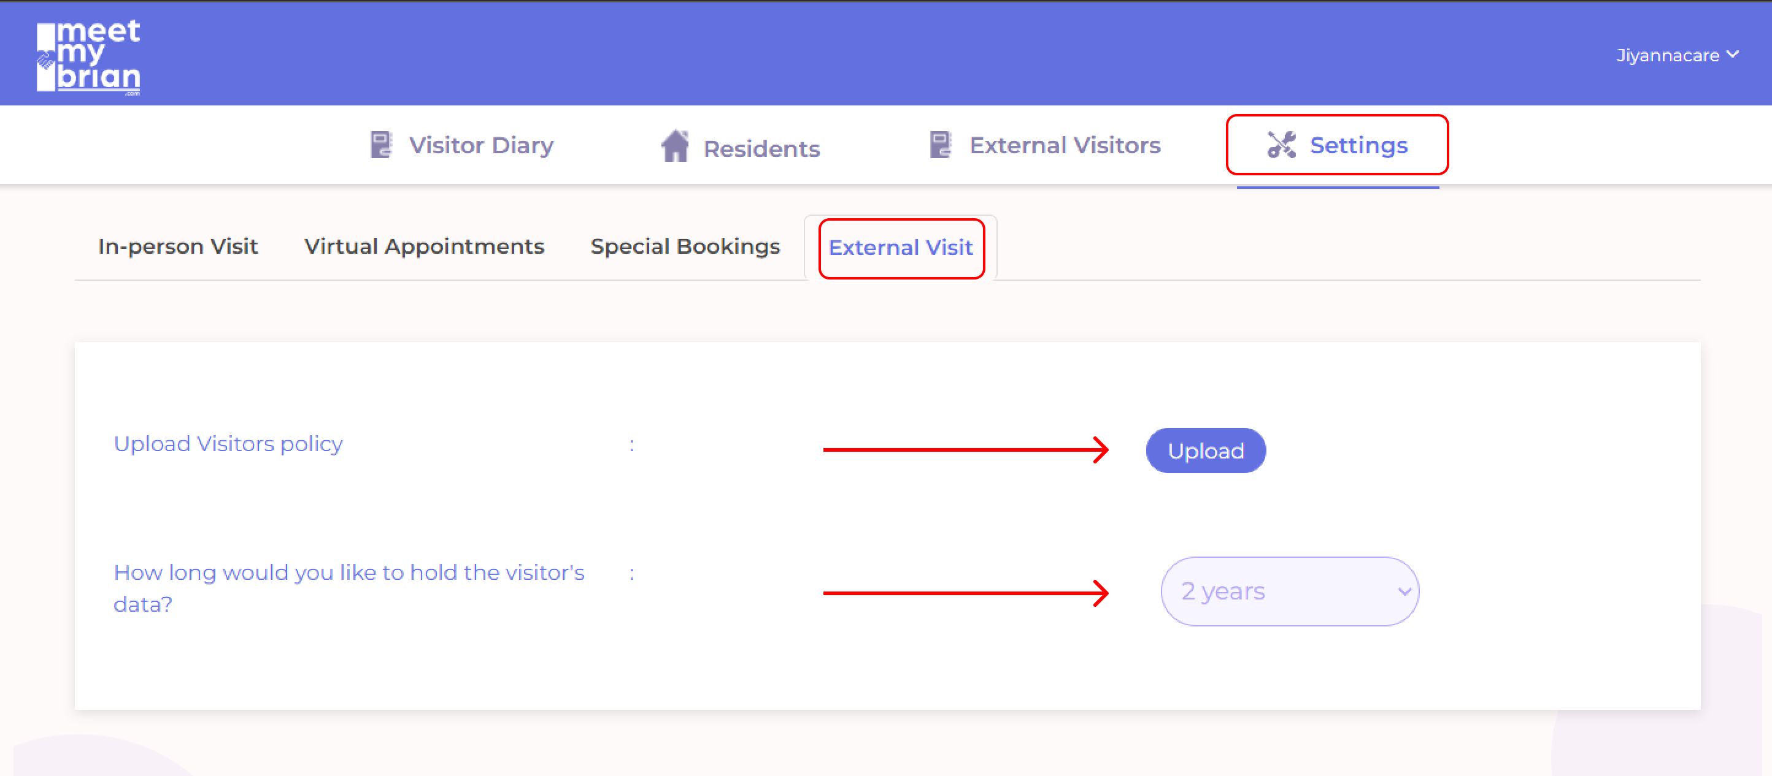Click the External Visitors notebook icon
Screen dimensions: 1772x776
tap(939, 145)
